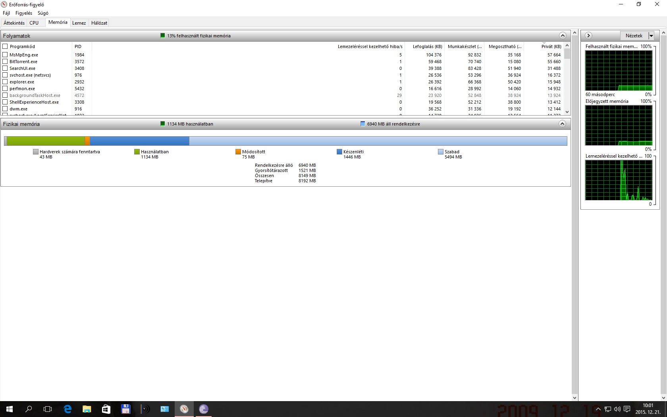Check the BitTorrent.exe process

5,62
